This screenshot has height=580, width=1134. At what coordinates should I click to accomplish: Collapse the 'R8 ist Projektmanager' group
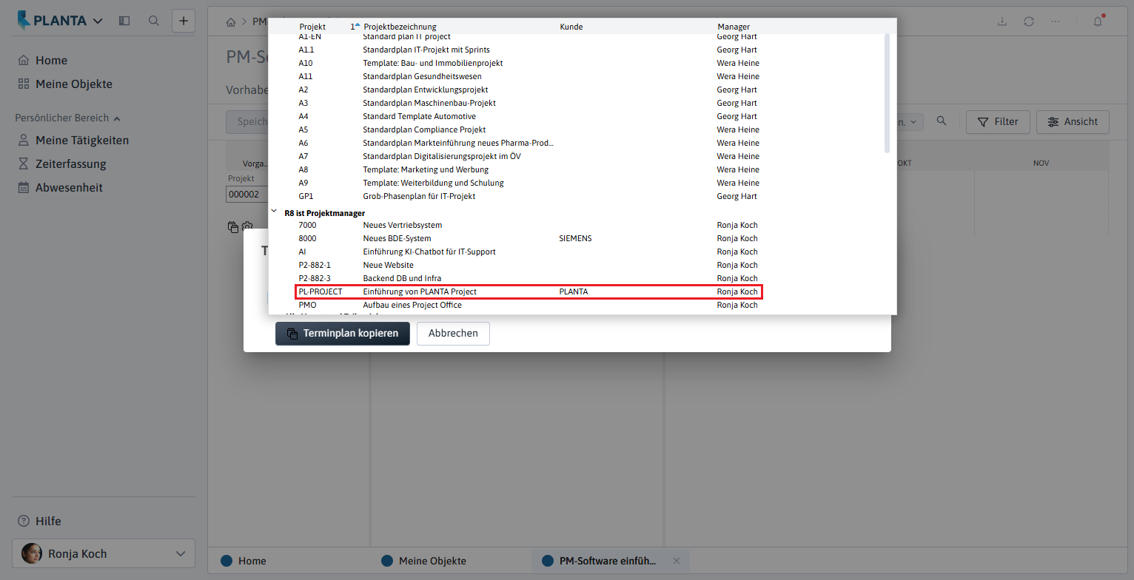click(x=275, y=212)
